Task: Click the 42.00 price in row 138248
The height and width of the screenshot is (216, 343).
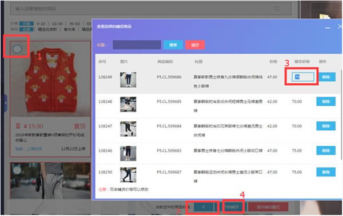Action: coord(272,102)
